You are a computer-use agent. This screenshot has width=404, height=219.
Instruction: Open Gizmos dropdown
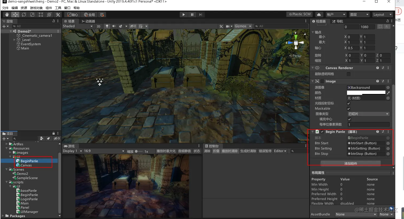tap(243, 26)
